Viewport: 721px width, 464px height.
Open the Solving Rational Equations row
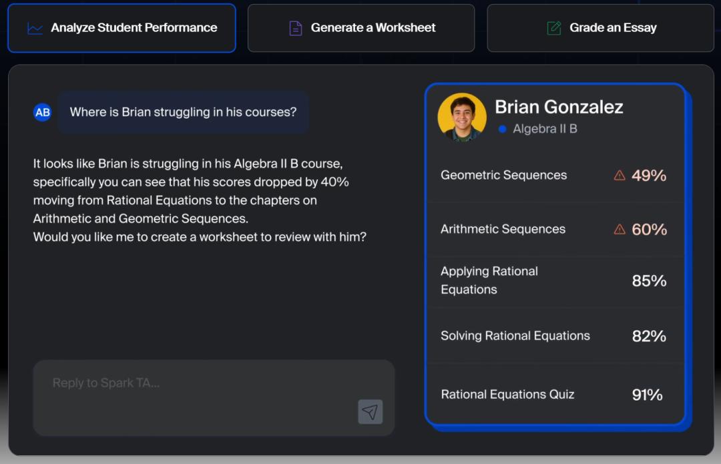pyautogui.click(x=554, y=336)
